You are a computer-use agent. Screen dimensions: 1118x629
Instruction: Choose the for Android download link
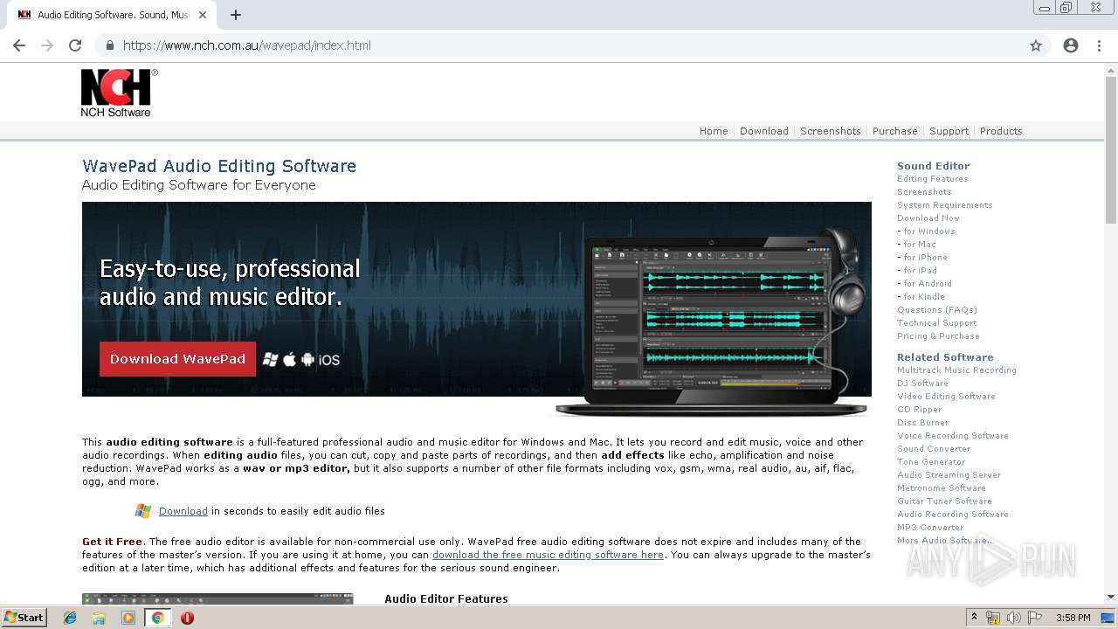point(928,284)
